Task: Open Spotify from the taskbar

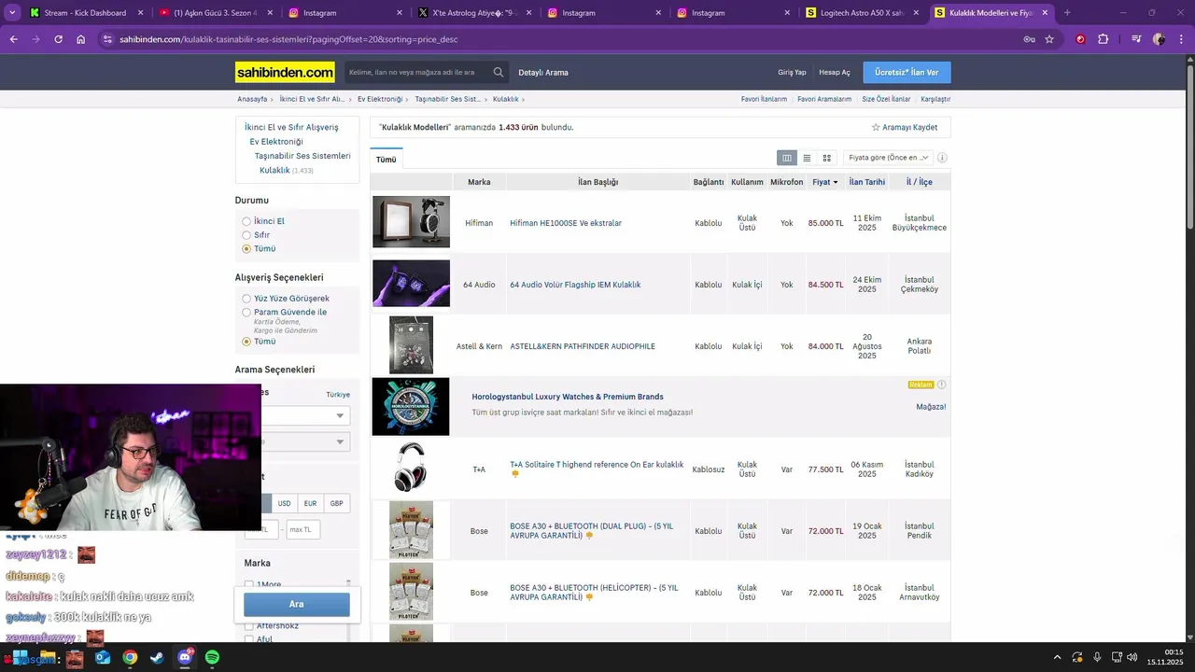Action: click(x=212, y=658)
